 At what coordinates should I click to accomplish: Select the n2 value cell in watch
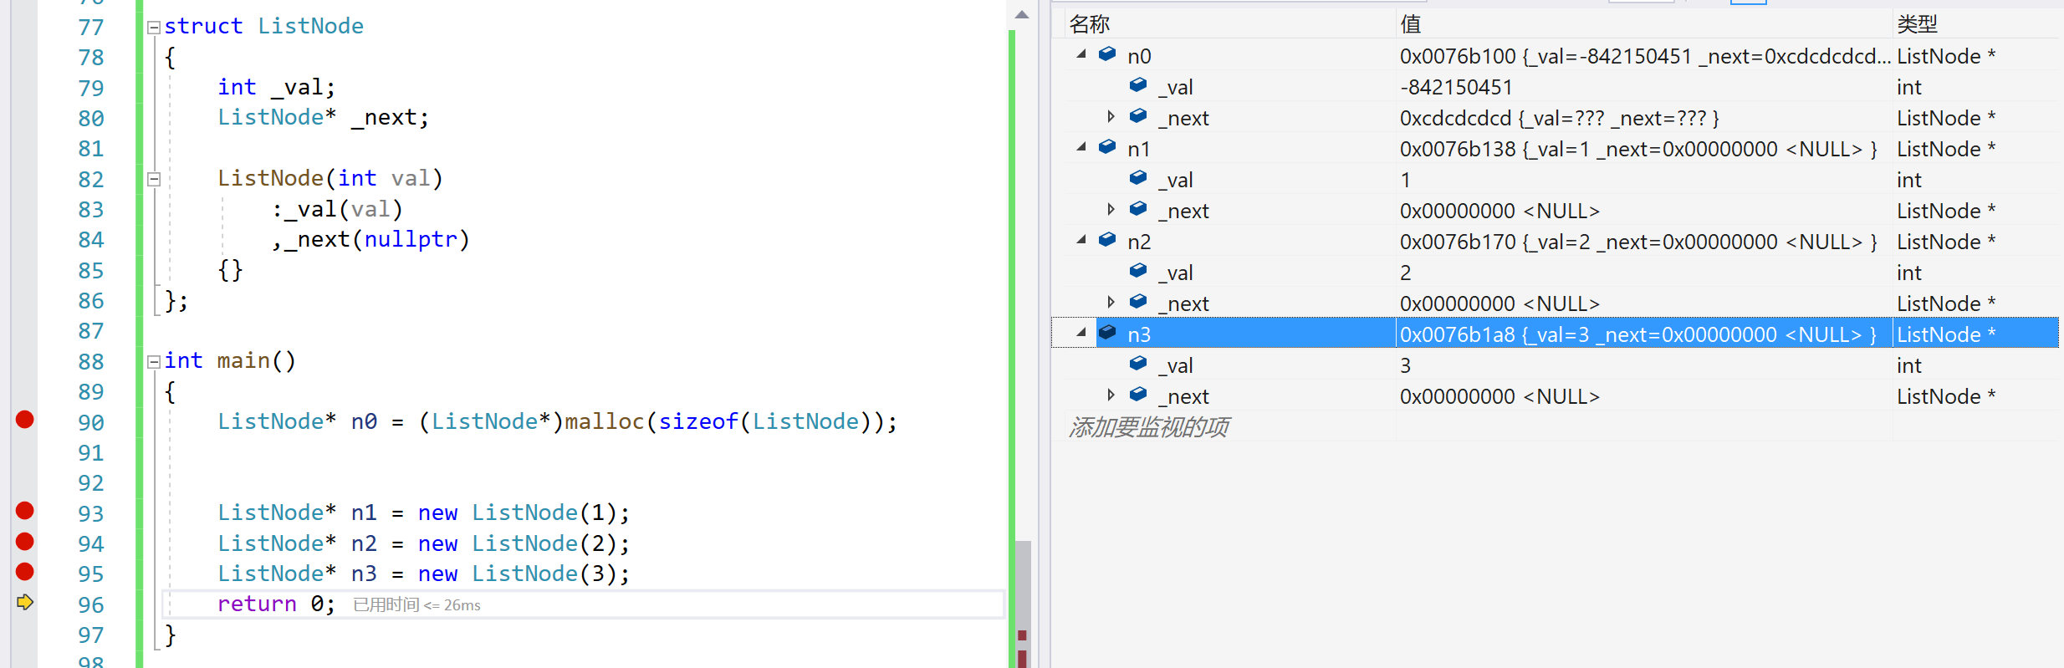point(1637,242)
